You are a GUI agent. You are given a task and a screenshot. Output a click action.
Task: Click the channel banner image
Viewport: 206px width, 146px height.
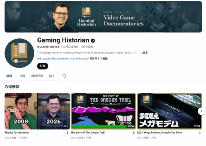tap(103, 17)
